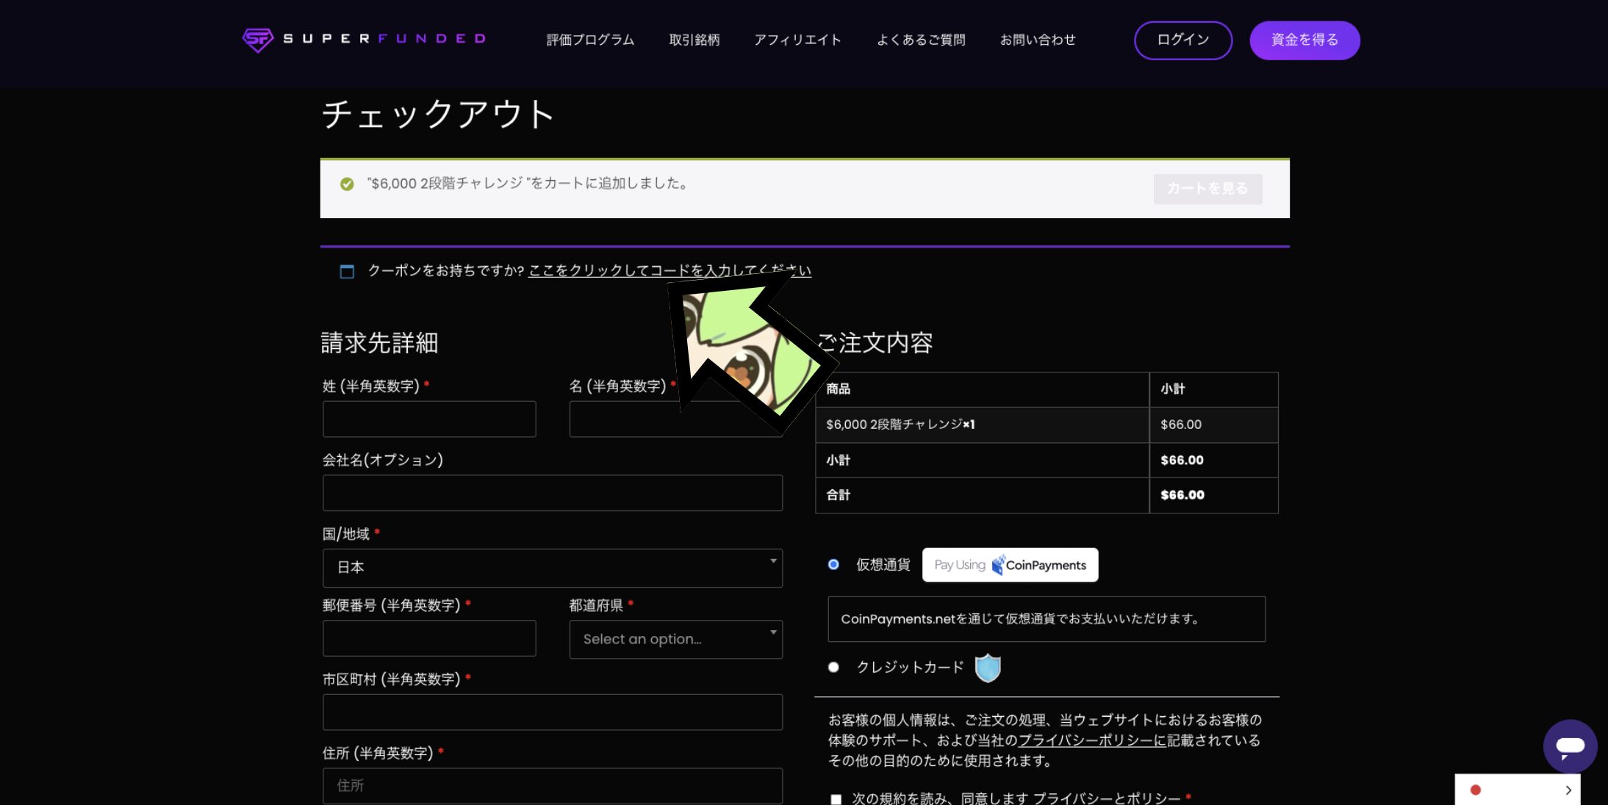Click the coupon calendar icon
This screenshot has width=1608, height=805.
point(347,272)
